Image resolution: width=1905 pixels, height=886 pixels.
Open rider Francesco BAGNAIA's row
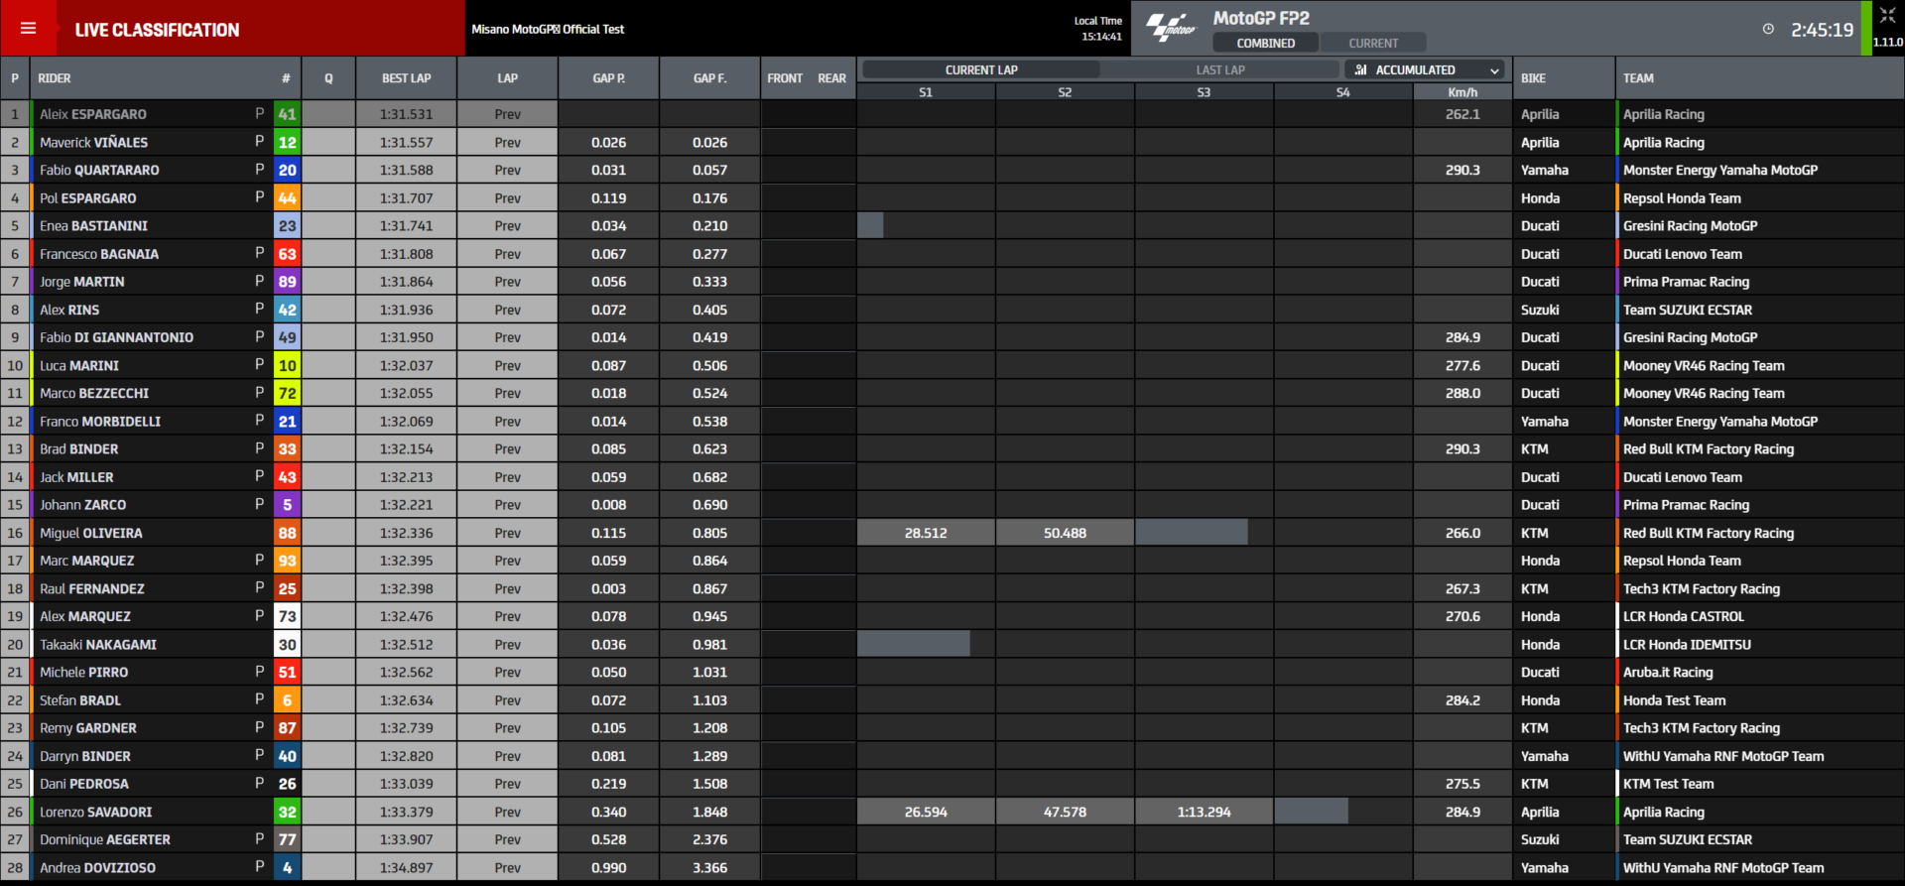(x=99, y=254)
